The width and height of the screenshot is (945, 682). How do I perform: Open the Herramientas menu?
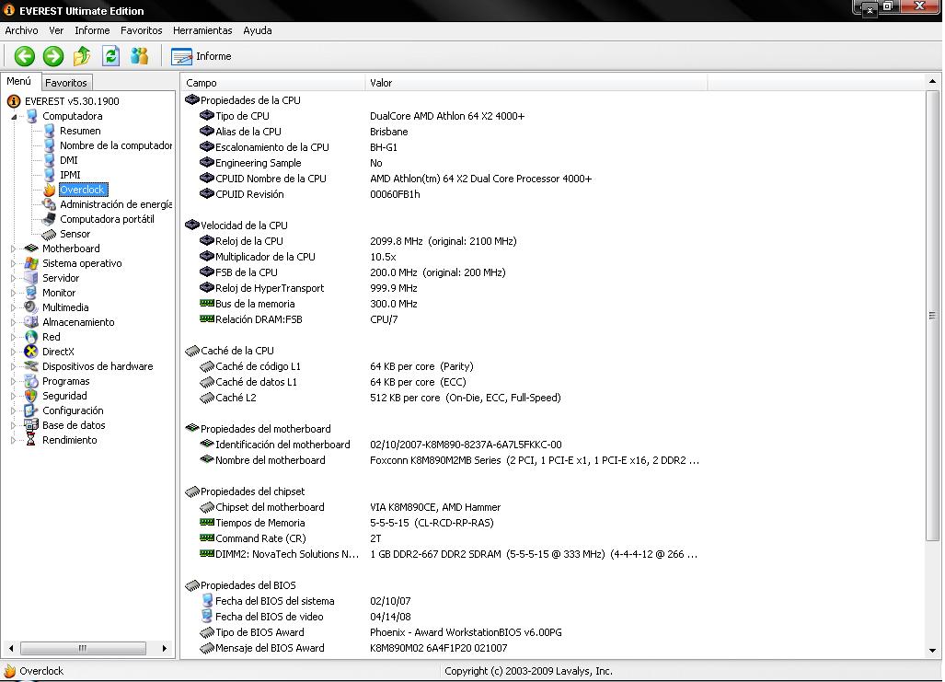point(202,30)
